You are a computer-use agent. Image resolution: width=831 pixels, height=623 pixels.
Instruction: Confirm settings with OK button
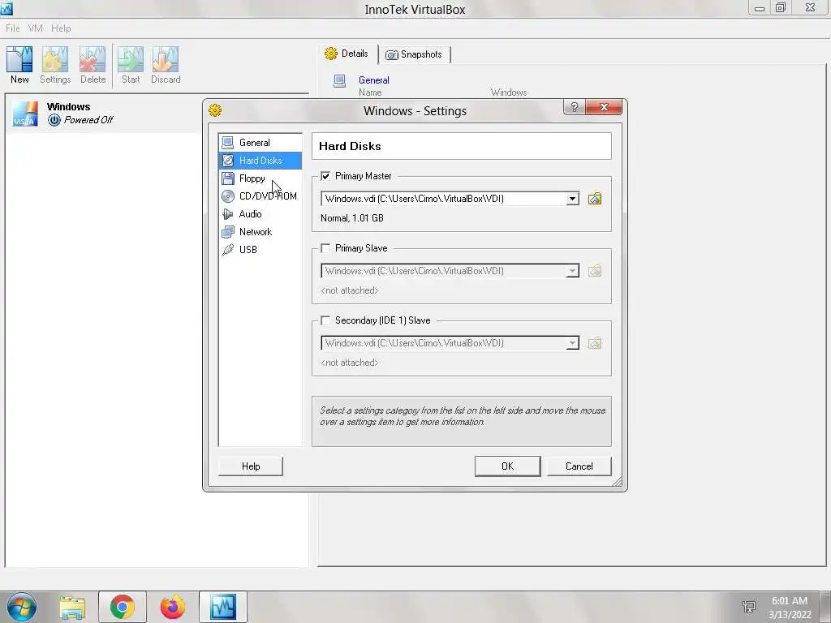point(508,466)
